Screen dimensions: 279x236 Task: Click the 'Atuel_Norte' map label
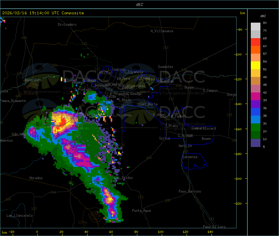click(x=147, y=104)
